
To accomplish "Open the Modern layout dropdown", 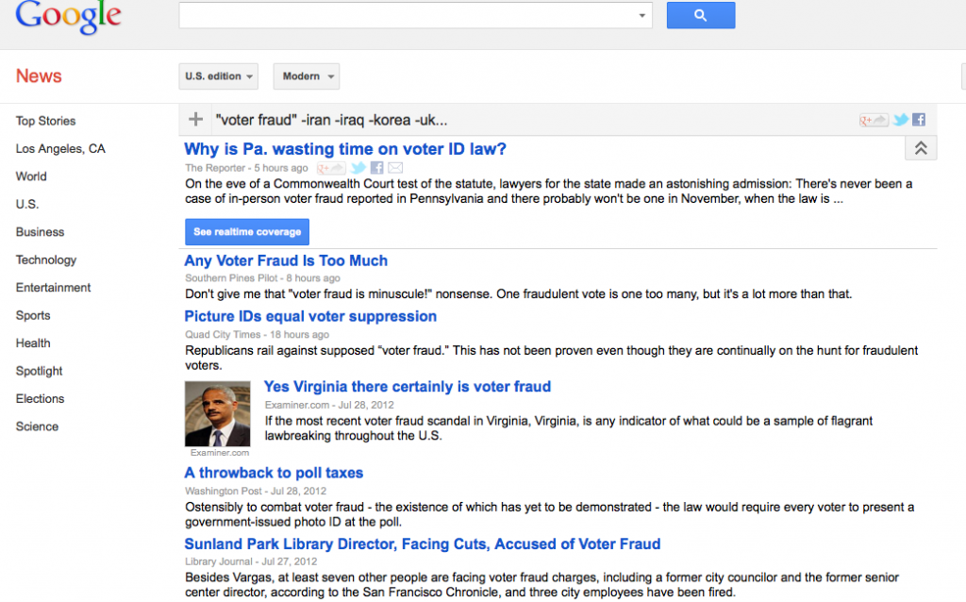I will pos(307,76).
